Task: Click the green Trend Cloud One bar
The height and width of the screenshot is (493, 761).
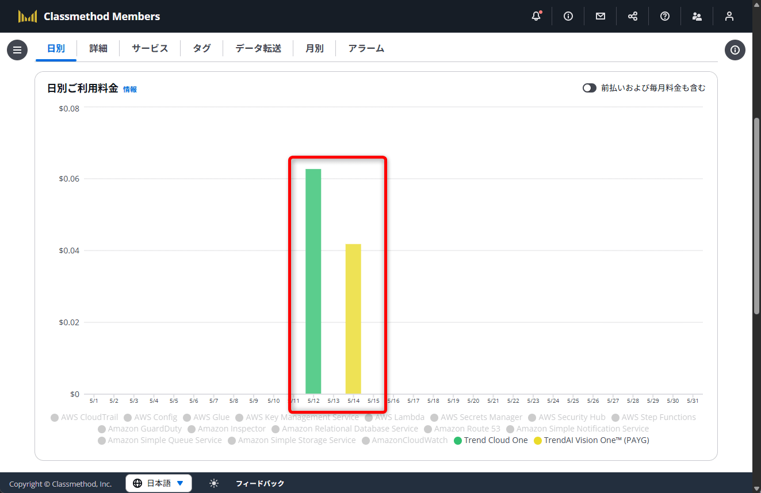Action: (x=313, y=282)
